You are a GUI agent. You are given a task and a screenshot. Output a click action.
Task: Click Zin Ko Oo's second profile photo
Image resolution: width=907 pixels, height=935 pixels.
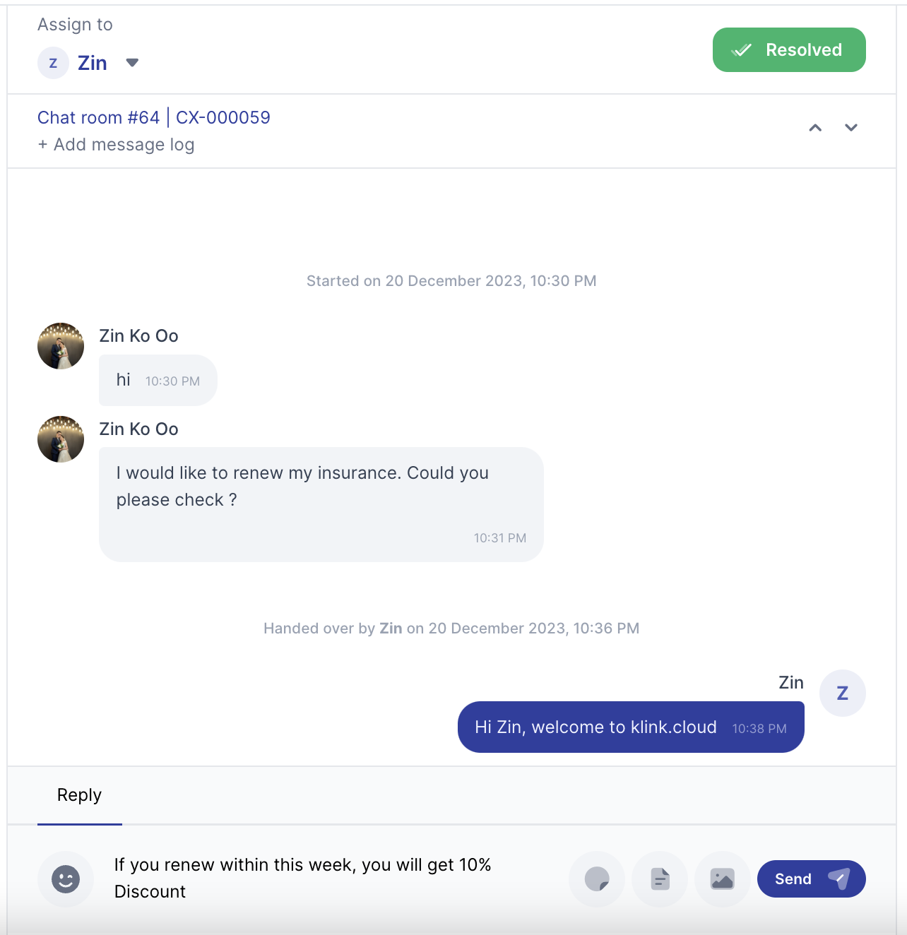click(x=61, y=439)
